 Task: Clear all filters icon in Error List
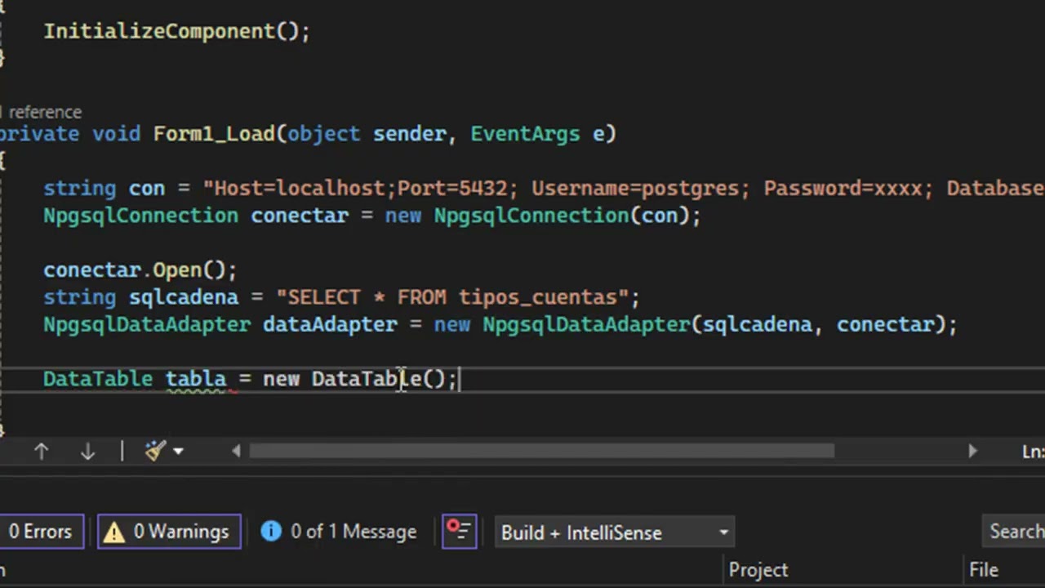point(459,532)
